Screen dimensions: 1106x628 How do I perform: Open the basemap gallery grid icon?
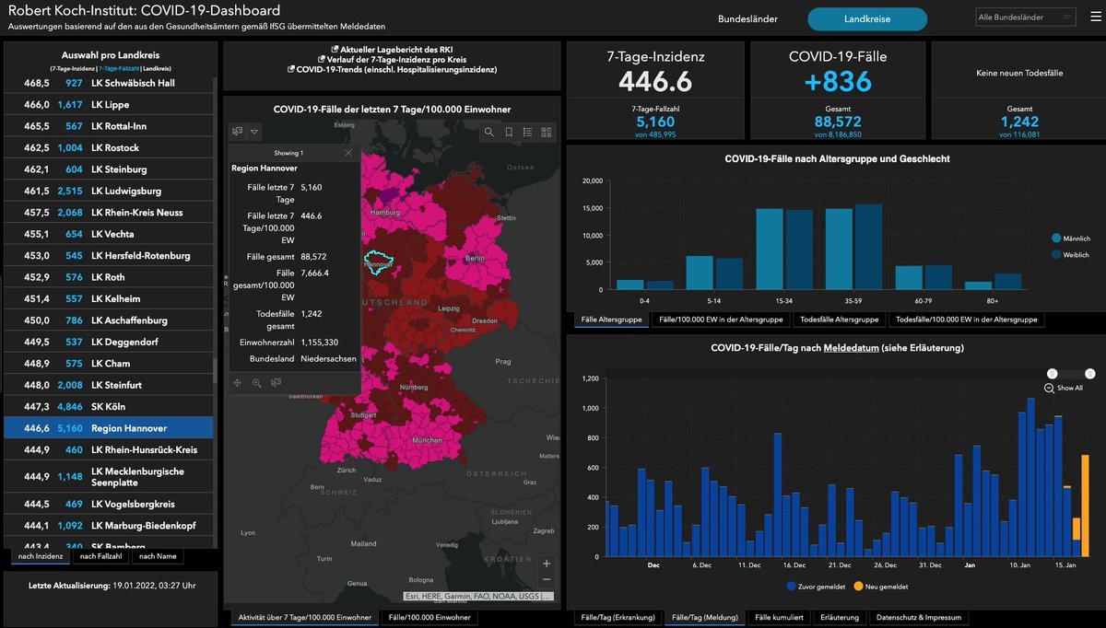point(546,133)
